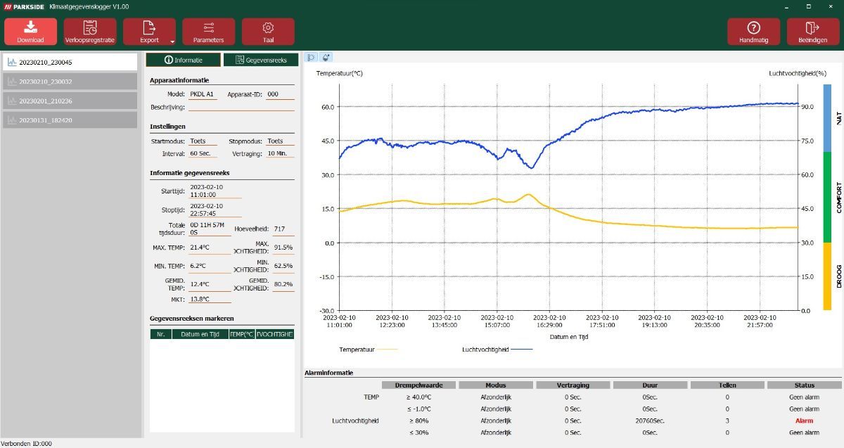This screenshot has width=844, height=448.
Task: Switch to the Informatie tab
Action: [183, 60]
